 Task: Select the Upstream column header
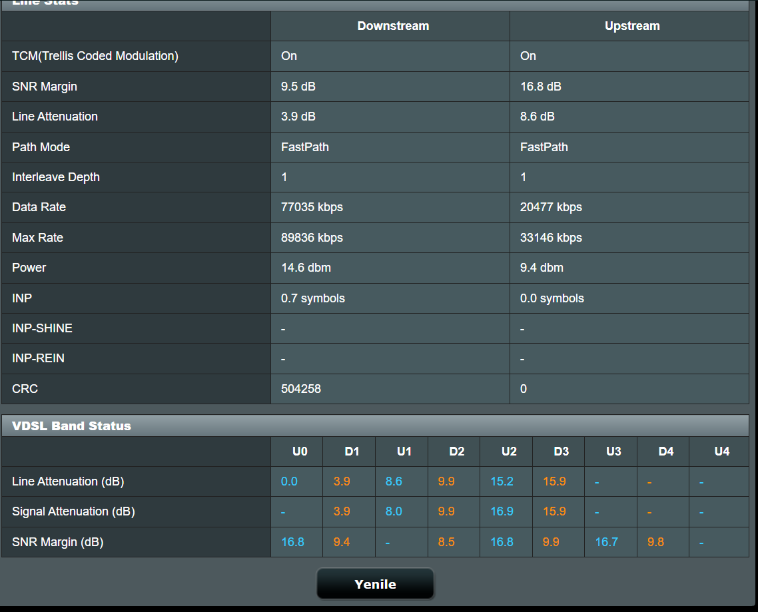[632, 26]
